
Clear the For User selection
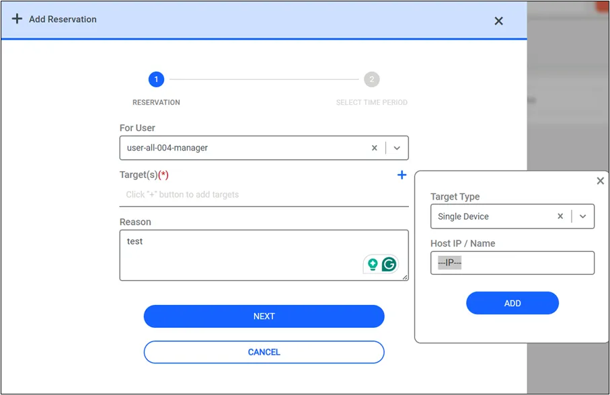(x=374, y=148)
